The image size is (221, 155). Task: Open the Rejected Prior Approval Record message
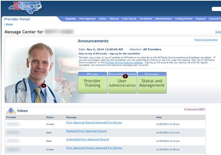tap(86, 131)
